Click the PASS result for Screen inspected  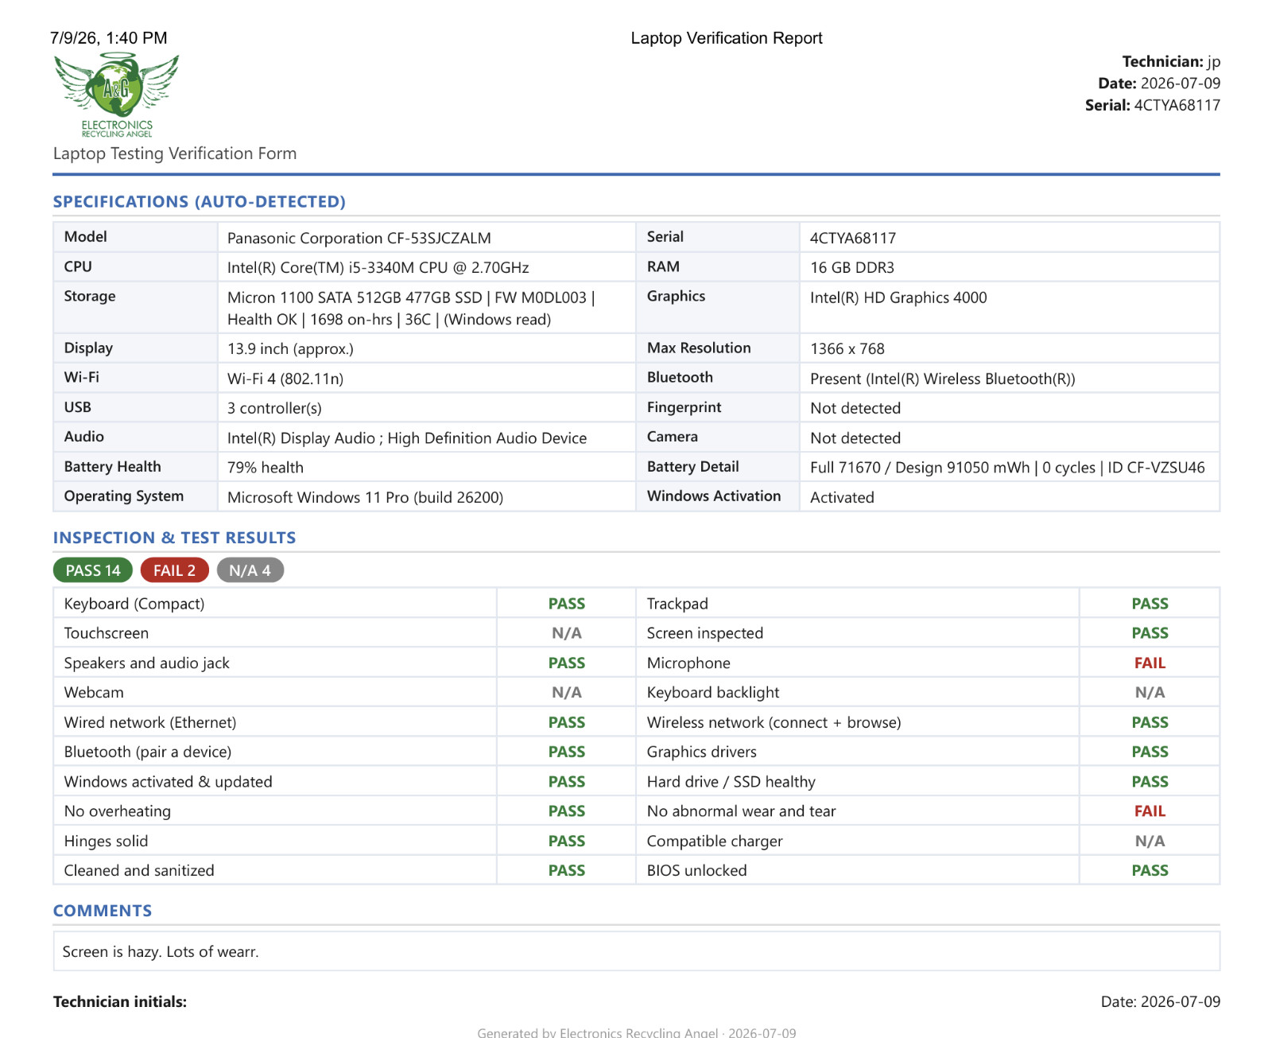[1150, 633]
